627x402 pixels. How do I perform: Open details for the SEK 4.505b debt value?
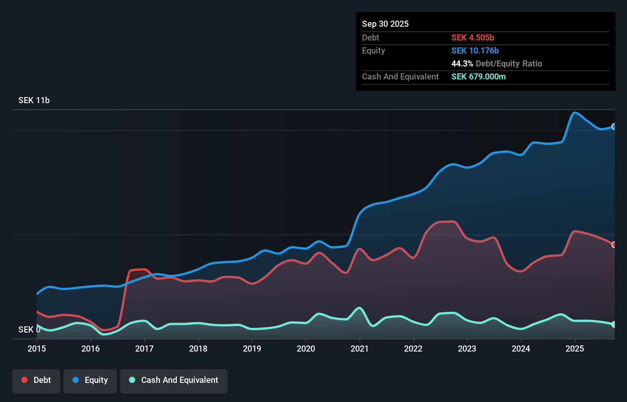(473, 38)
